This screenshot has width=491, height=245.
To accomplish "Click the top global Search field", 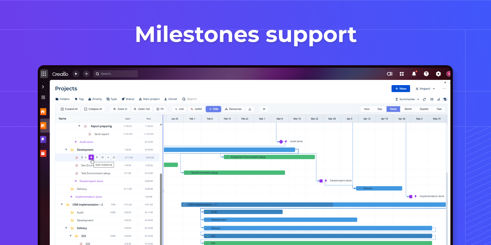I will 116,74.
